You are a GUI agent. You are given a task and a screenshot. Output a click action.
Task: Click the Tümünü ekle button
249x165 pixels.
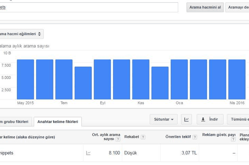coord(238,119)
